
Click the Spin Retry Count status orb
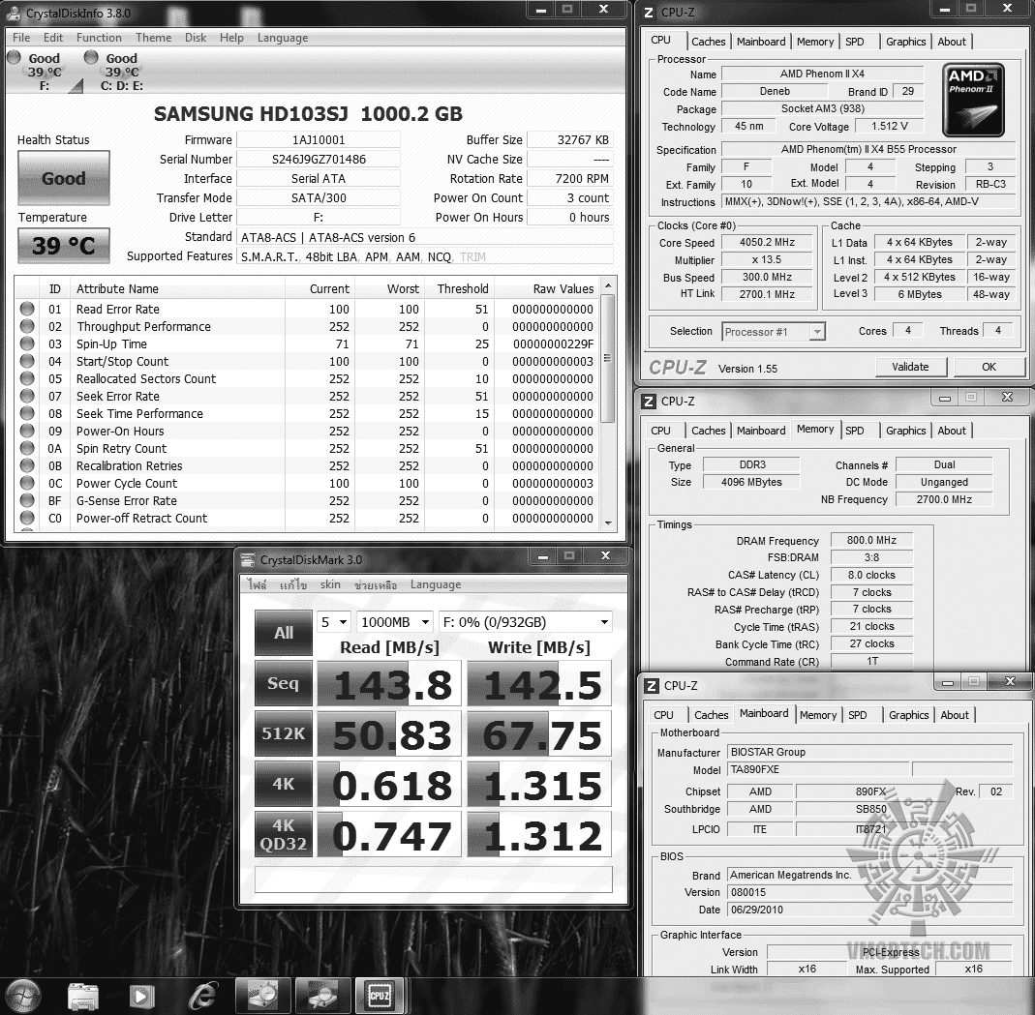(27, 448)
